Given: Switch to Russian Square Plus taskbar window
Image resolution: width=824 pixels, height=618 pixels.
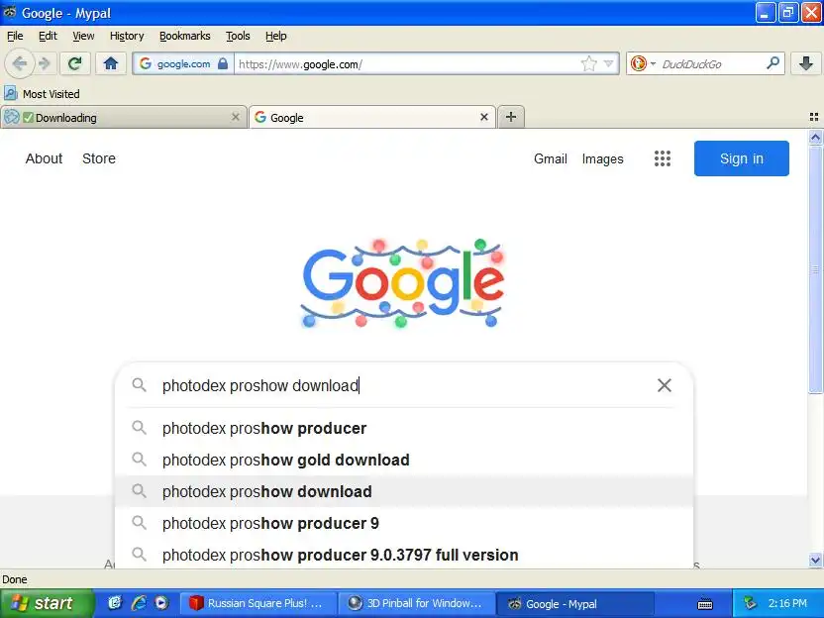Looking at the screenshot, I should coord(258,603).
